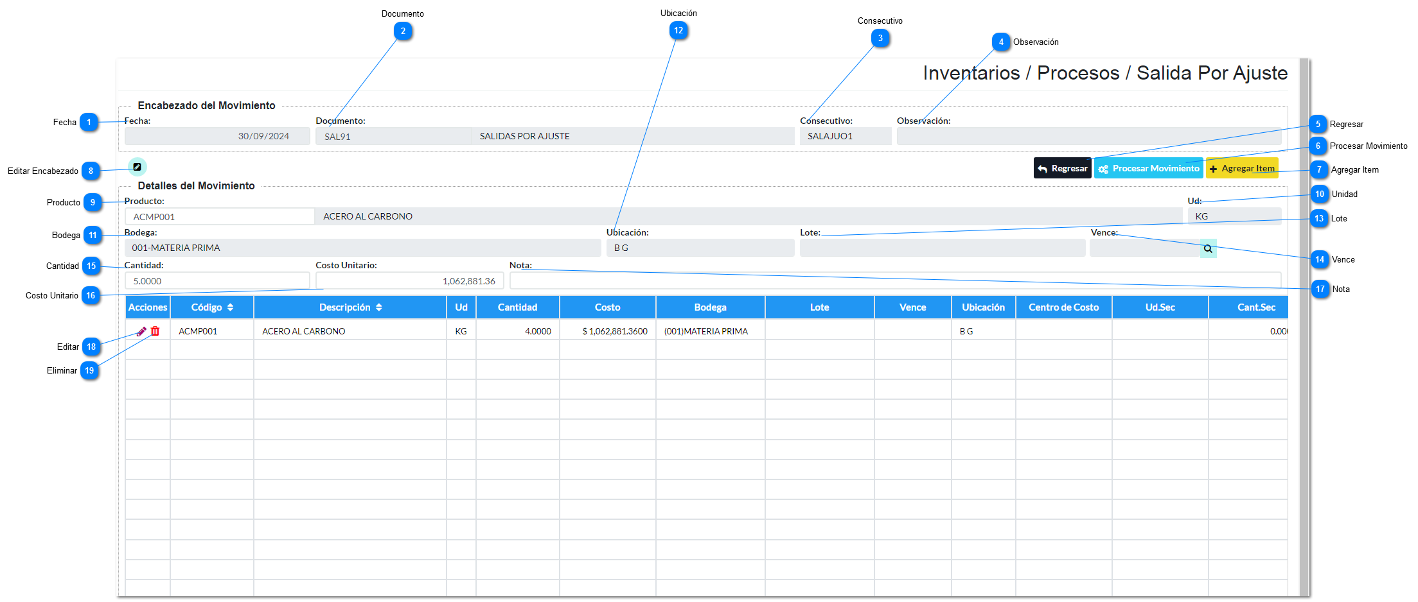Click the Ubicación column header
Image resolution: width=1418 pixels, height=602 pixels.
(984, 307)
